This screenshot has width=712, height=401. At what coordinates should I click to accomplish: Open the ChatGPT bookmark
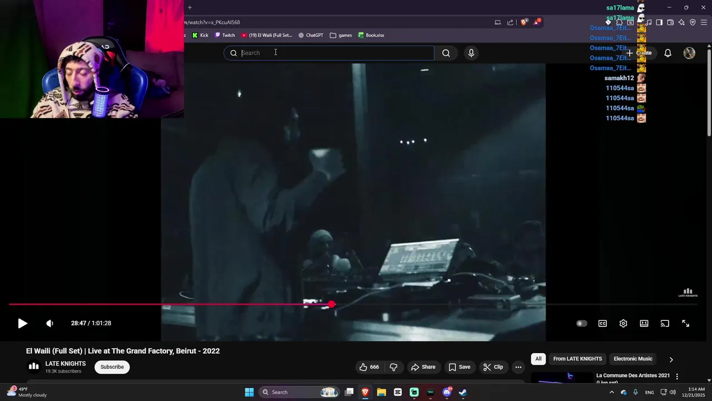point(310,35)
